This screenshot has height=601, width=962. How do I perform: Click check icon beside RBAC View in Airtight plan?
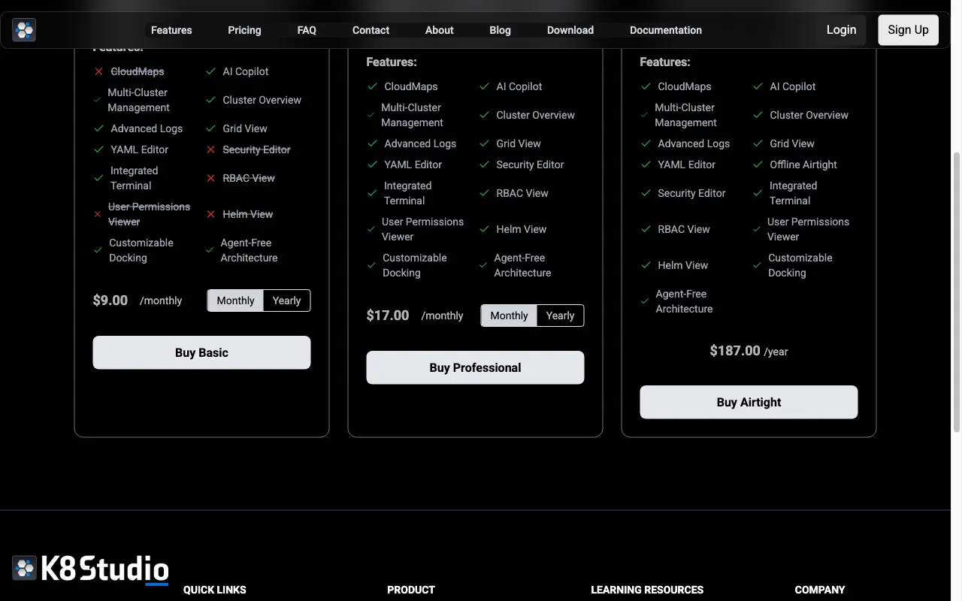[646, 229]
